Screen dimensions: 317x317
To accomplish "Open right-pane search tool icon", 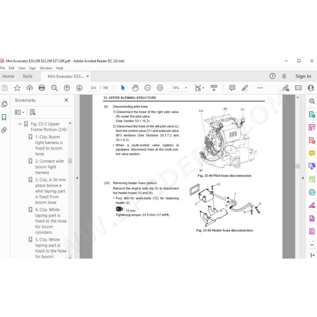I will pyautogui.click(x=312, y=101).
